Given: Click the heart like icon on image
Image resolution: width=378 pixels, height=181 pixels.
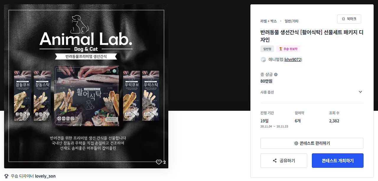Looking at the screenshot, I should (x=159, y=162).
